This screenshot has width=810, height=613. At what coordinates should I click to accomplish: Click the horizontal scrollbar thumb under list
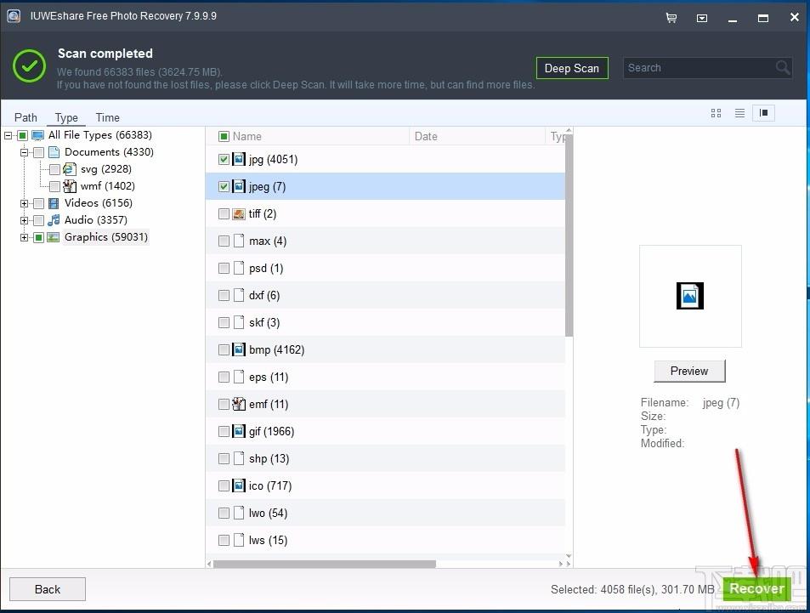[x=325, y=564]
